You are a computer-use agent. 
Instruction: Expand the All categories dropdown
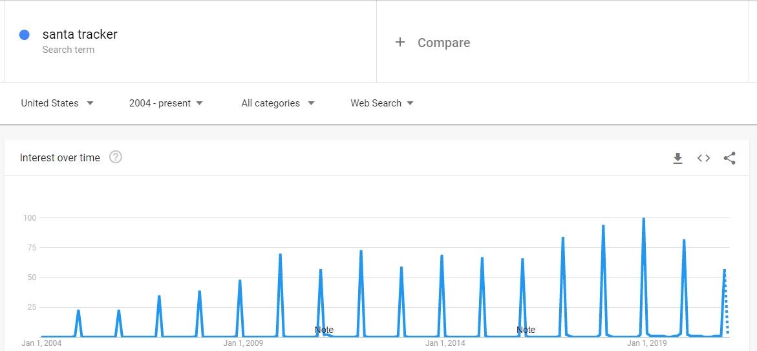coord(277,103)
